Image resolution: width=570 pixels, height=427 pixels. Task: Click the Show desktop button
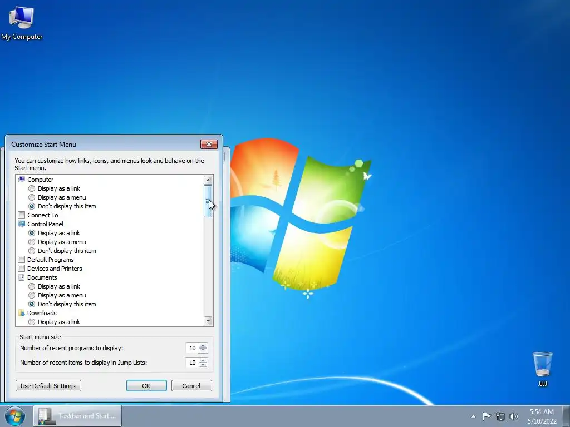click(x=566, y=416)
